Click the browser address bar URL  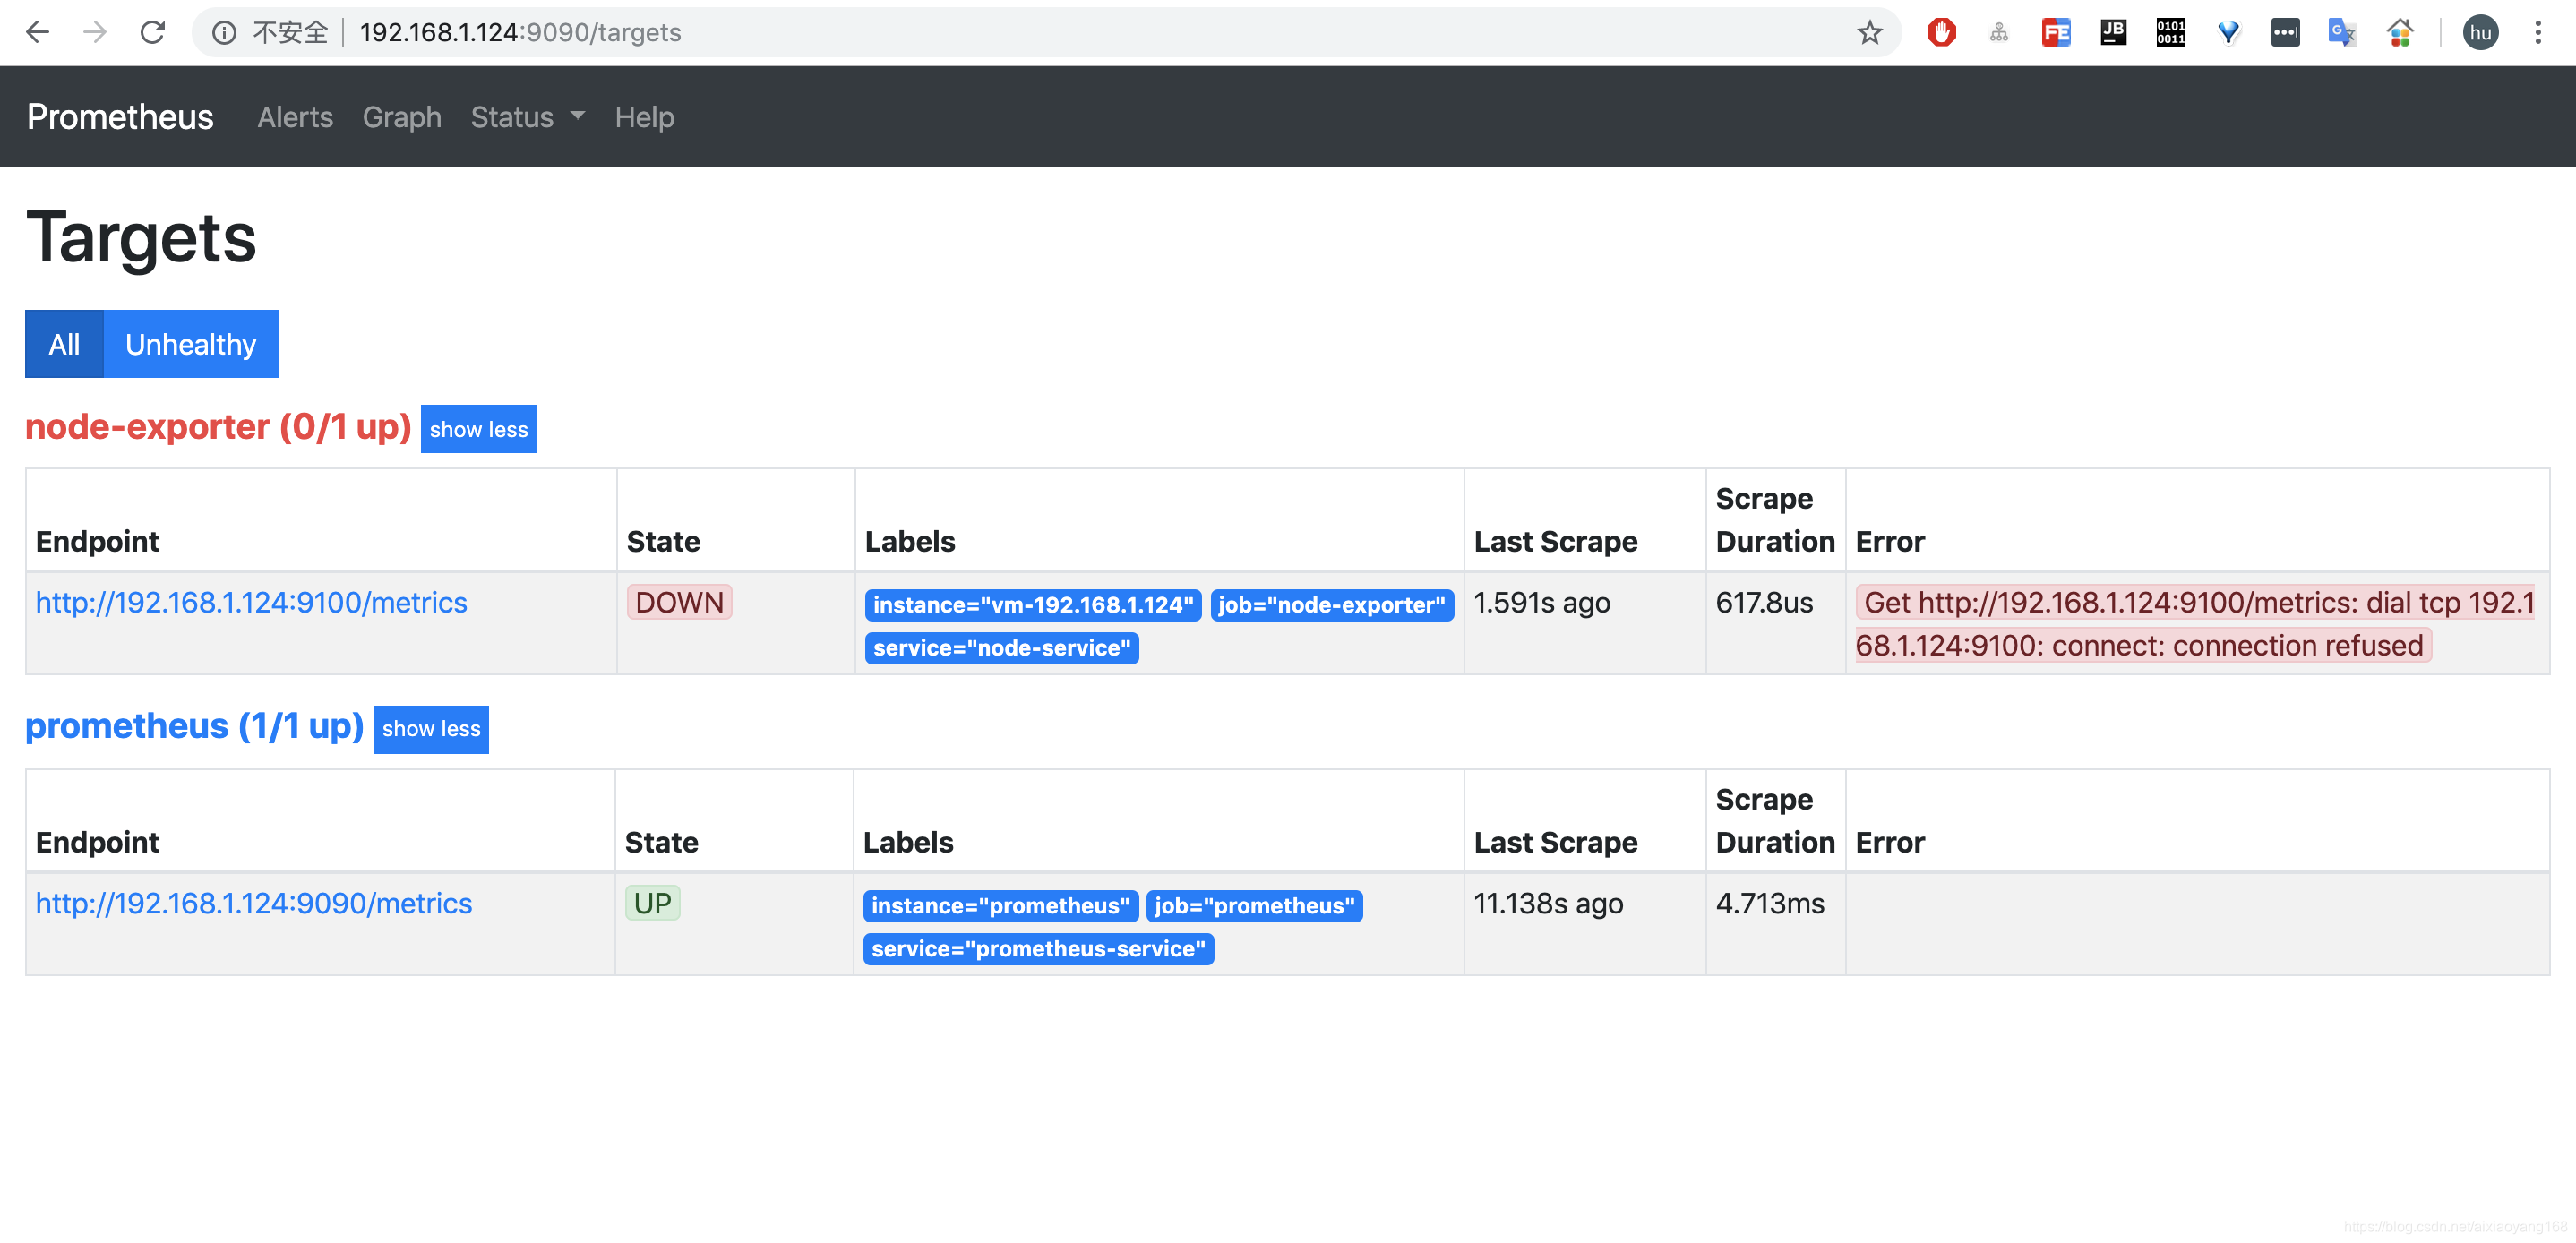tap(520, 32)
